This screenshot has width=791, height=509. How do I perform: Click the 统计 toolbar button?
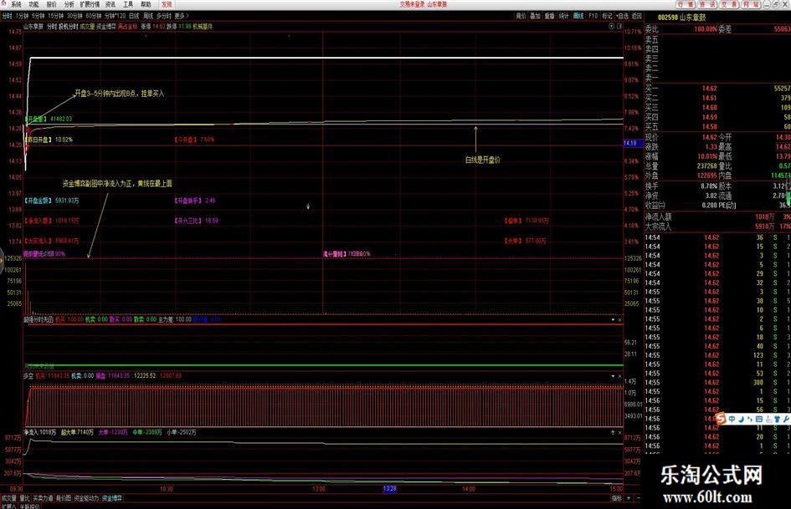(x=564, y=16)
